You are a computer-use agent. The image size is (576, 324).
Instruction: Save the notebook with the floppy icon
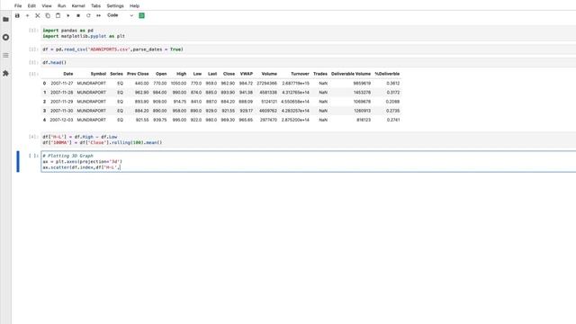[x=17, y=15]
